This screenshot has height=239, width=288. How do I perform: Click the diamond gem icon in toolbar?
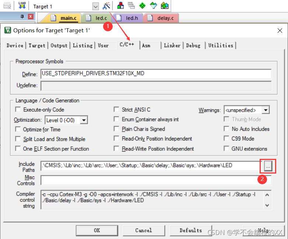coord(153,6)
